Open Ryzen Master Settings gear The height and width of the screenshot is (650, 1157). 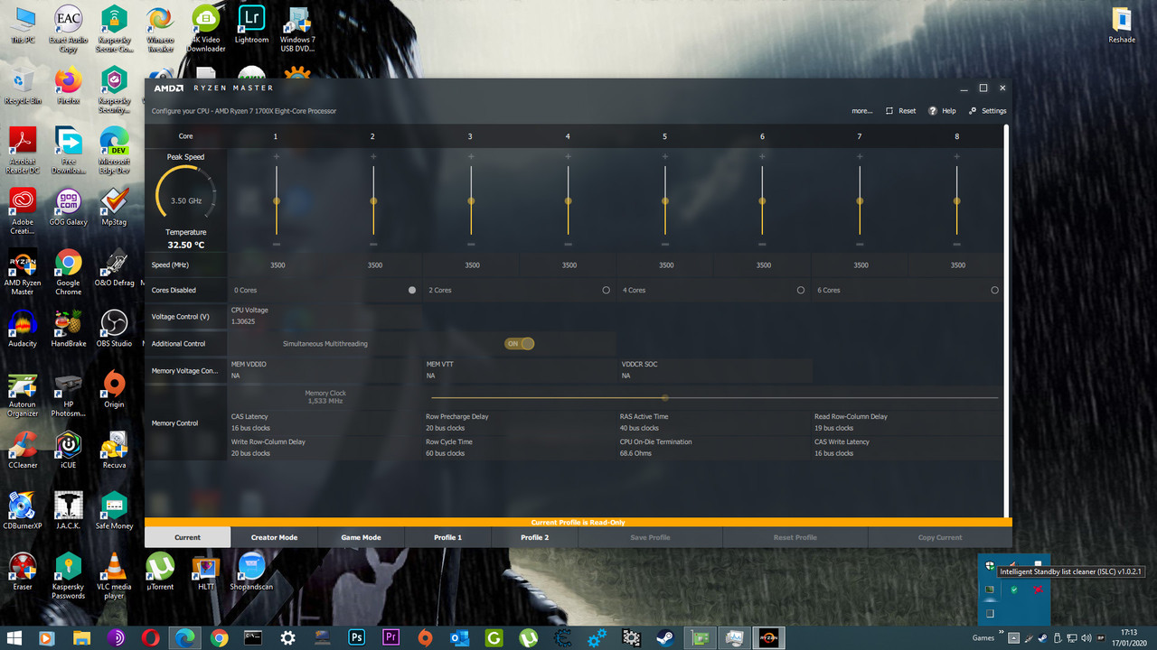click(973, 111)
